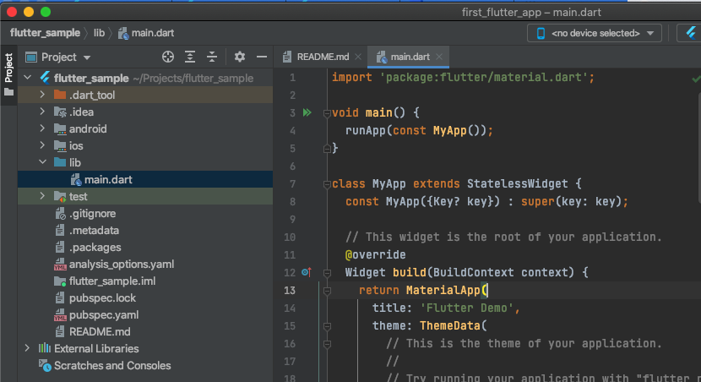The width and height of the screenshot is (701, 382).
Task: Click the folder icon under the Project sidebar label
Action: 8,92
